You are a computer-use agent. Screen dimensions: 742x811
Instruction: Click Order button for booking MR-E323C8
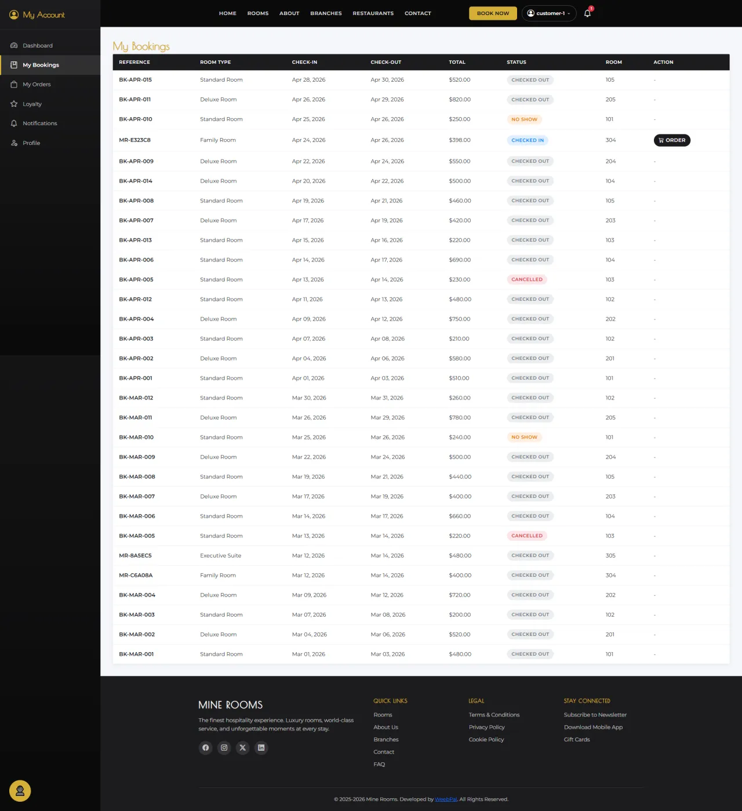[672, 140]
